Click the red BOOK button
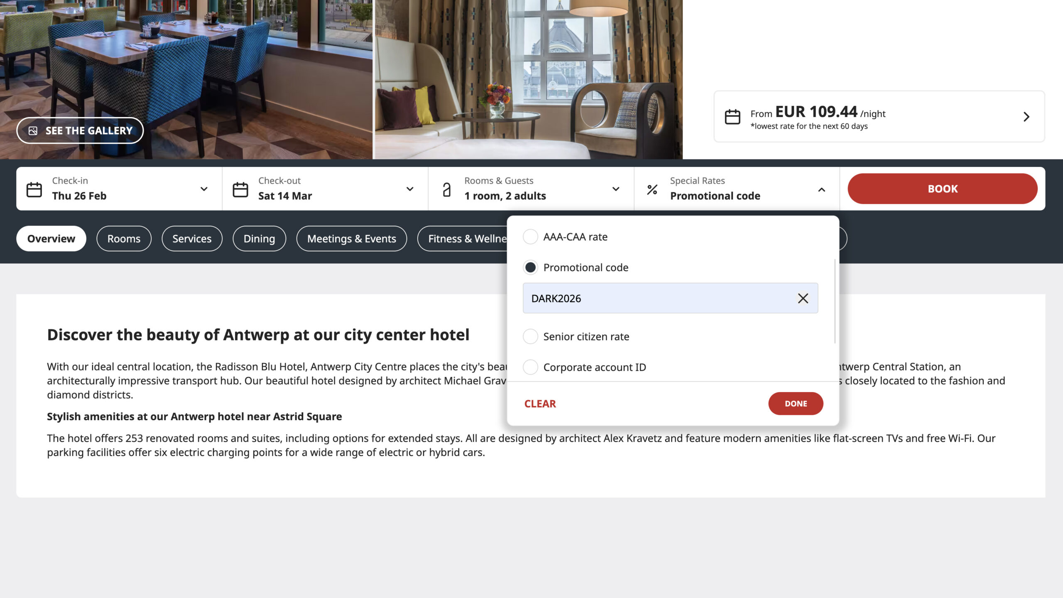This screenshot has height=598, width=1063. pos(943,189)
